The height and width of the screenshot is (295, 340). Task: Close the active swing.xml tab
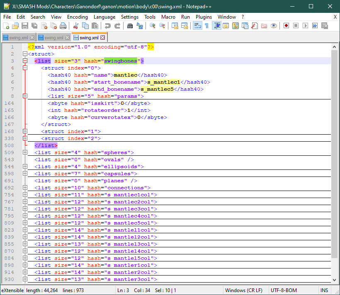102,38
